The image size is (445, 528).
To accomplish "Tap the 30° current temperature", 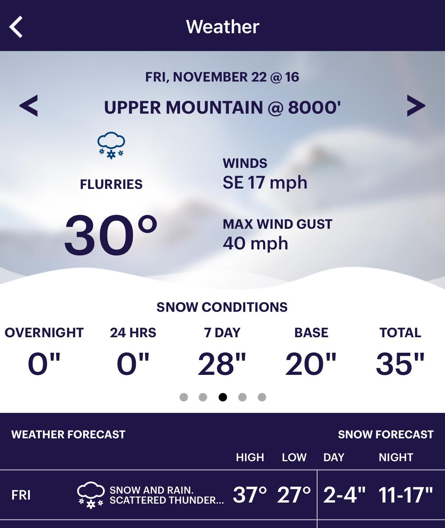I will (x=111, y=235).
